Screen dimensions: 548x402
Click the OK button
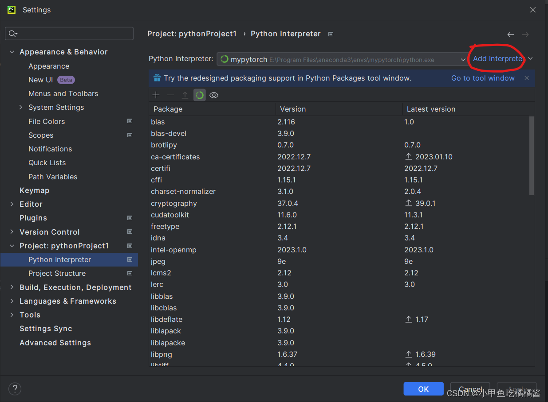click(x=423, y=389)
